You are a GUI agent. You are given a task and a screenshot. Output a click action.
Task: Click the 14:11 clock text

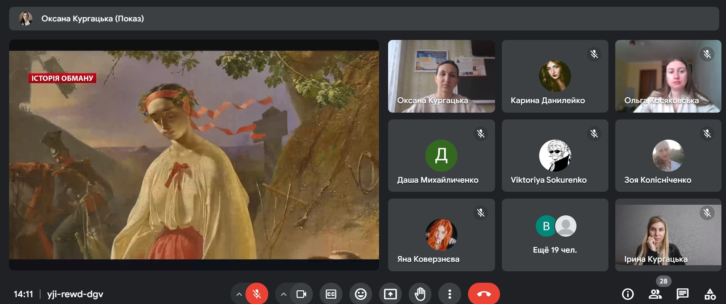click(x=23, y=294)
